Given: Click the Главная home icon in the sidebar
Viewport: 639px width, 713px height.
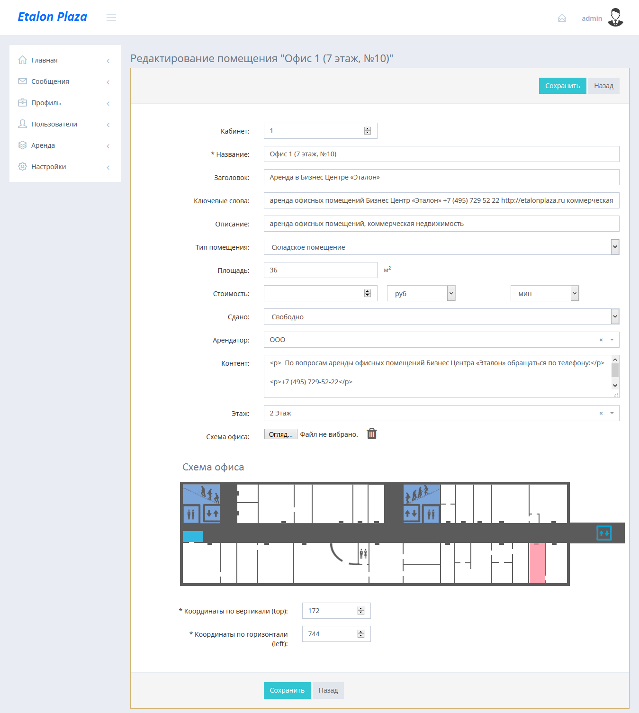Looking at the screenshot, I should pyautogui.click(x=22, y=60).
